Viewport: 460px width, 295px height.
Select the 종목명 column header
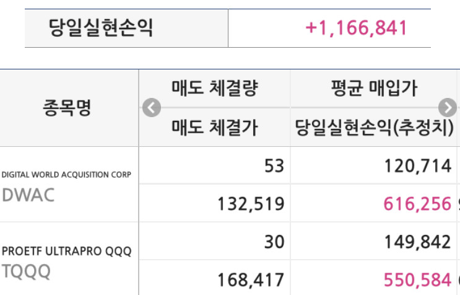coord(67,108)
